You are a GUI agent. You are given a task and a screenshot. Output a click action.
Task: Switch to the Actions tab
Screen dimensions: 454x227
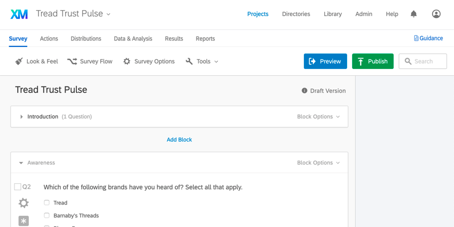[x=49, y=38]
